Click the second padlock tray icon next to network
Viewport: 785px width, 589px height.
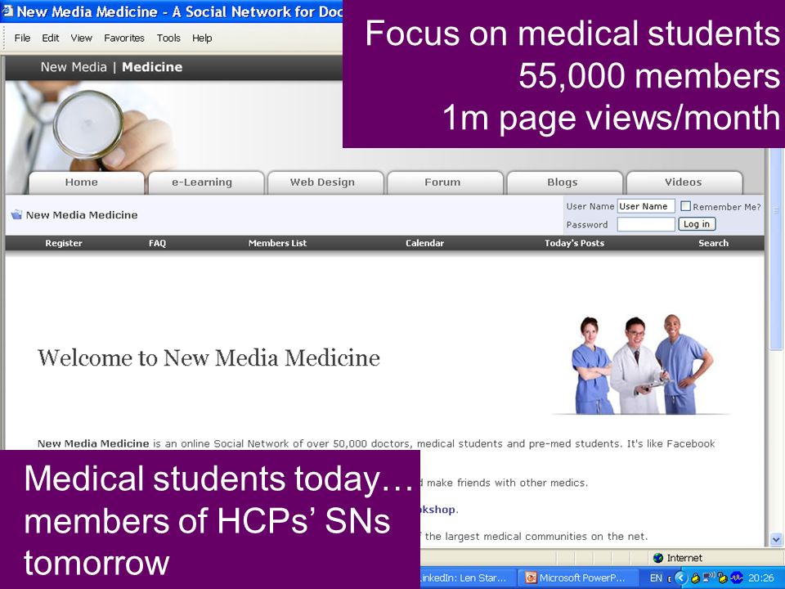click(x=723, y=578)
